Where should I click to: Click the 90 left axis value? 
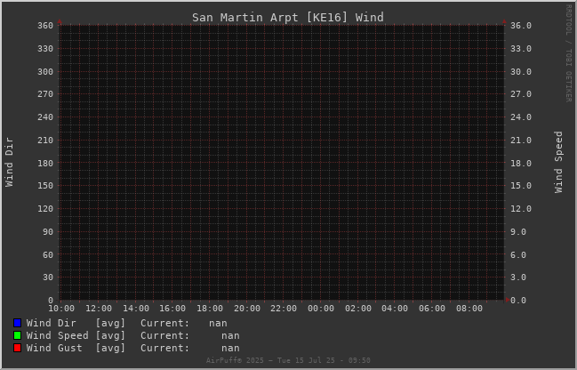tap(48, 232)
